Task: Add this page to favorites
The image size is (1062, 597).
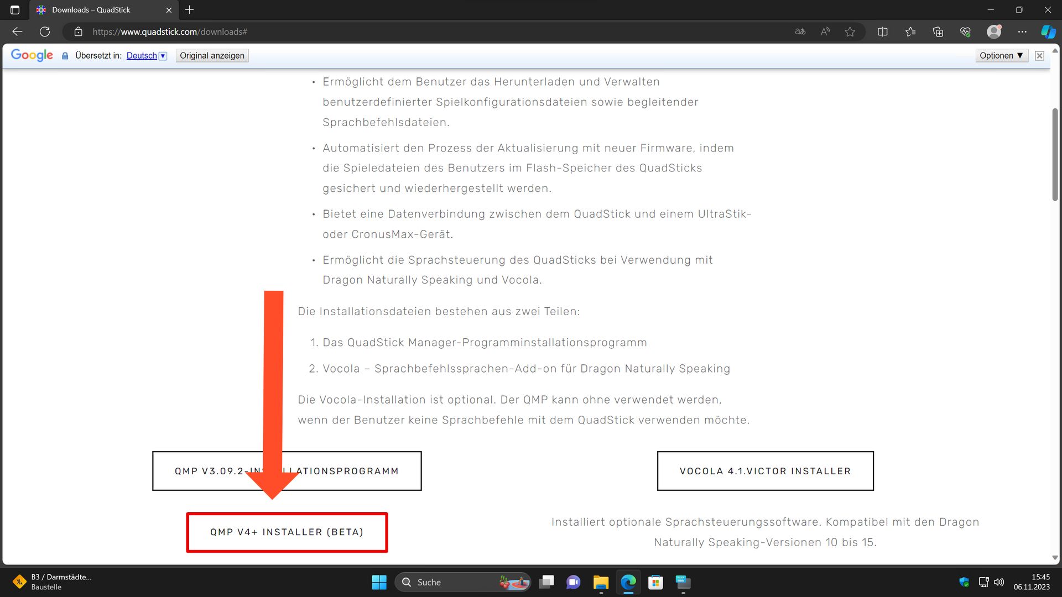Action: tap(850, 32)
